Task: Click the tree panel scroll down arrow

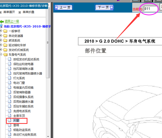Action: pyautogui.click(x=48, y=136)
